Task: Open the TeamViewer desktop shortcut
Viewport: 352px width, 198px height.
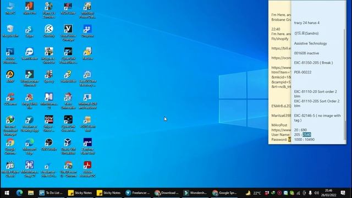Action: 29,54
